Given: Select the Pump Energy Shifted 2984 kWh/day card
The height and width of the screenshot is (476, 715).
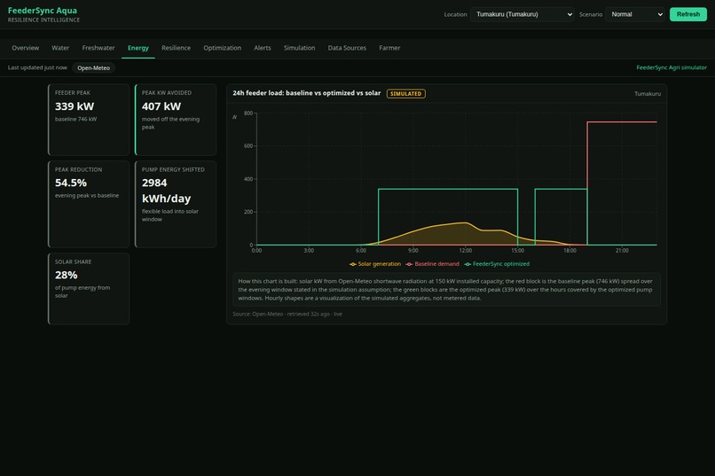Looking at the screenshot, I should pyautogui.click(x=176, y=204).
